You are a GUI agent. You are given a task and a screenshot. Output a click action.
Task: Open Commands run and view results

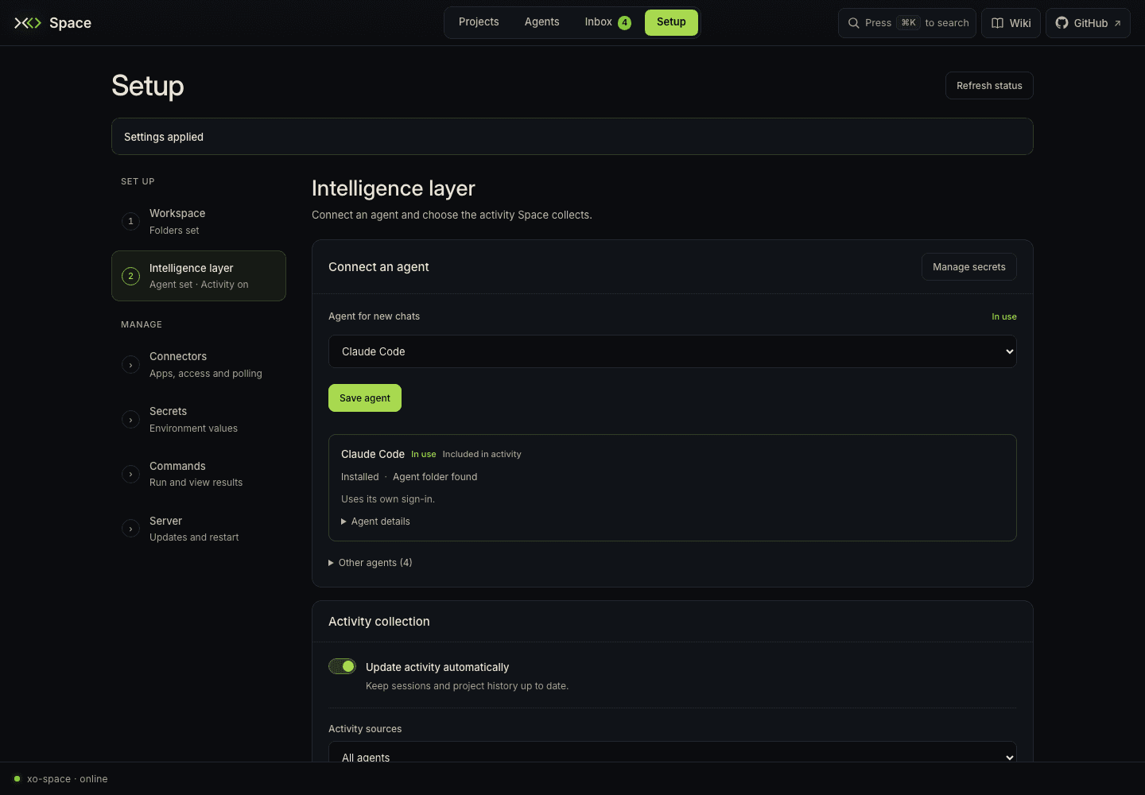tap(199, 475)
